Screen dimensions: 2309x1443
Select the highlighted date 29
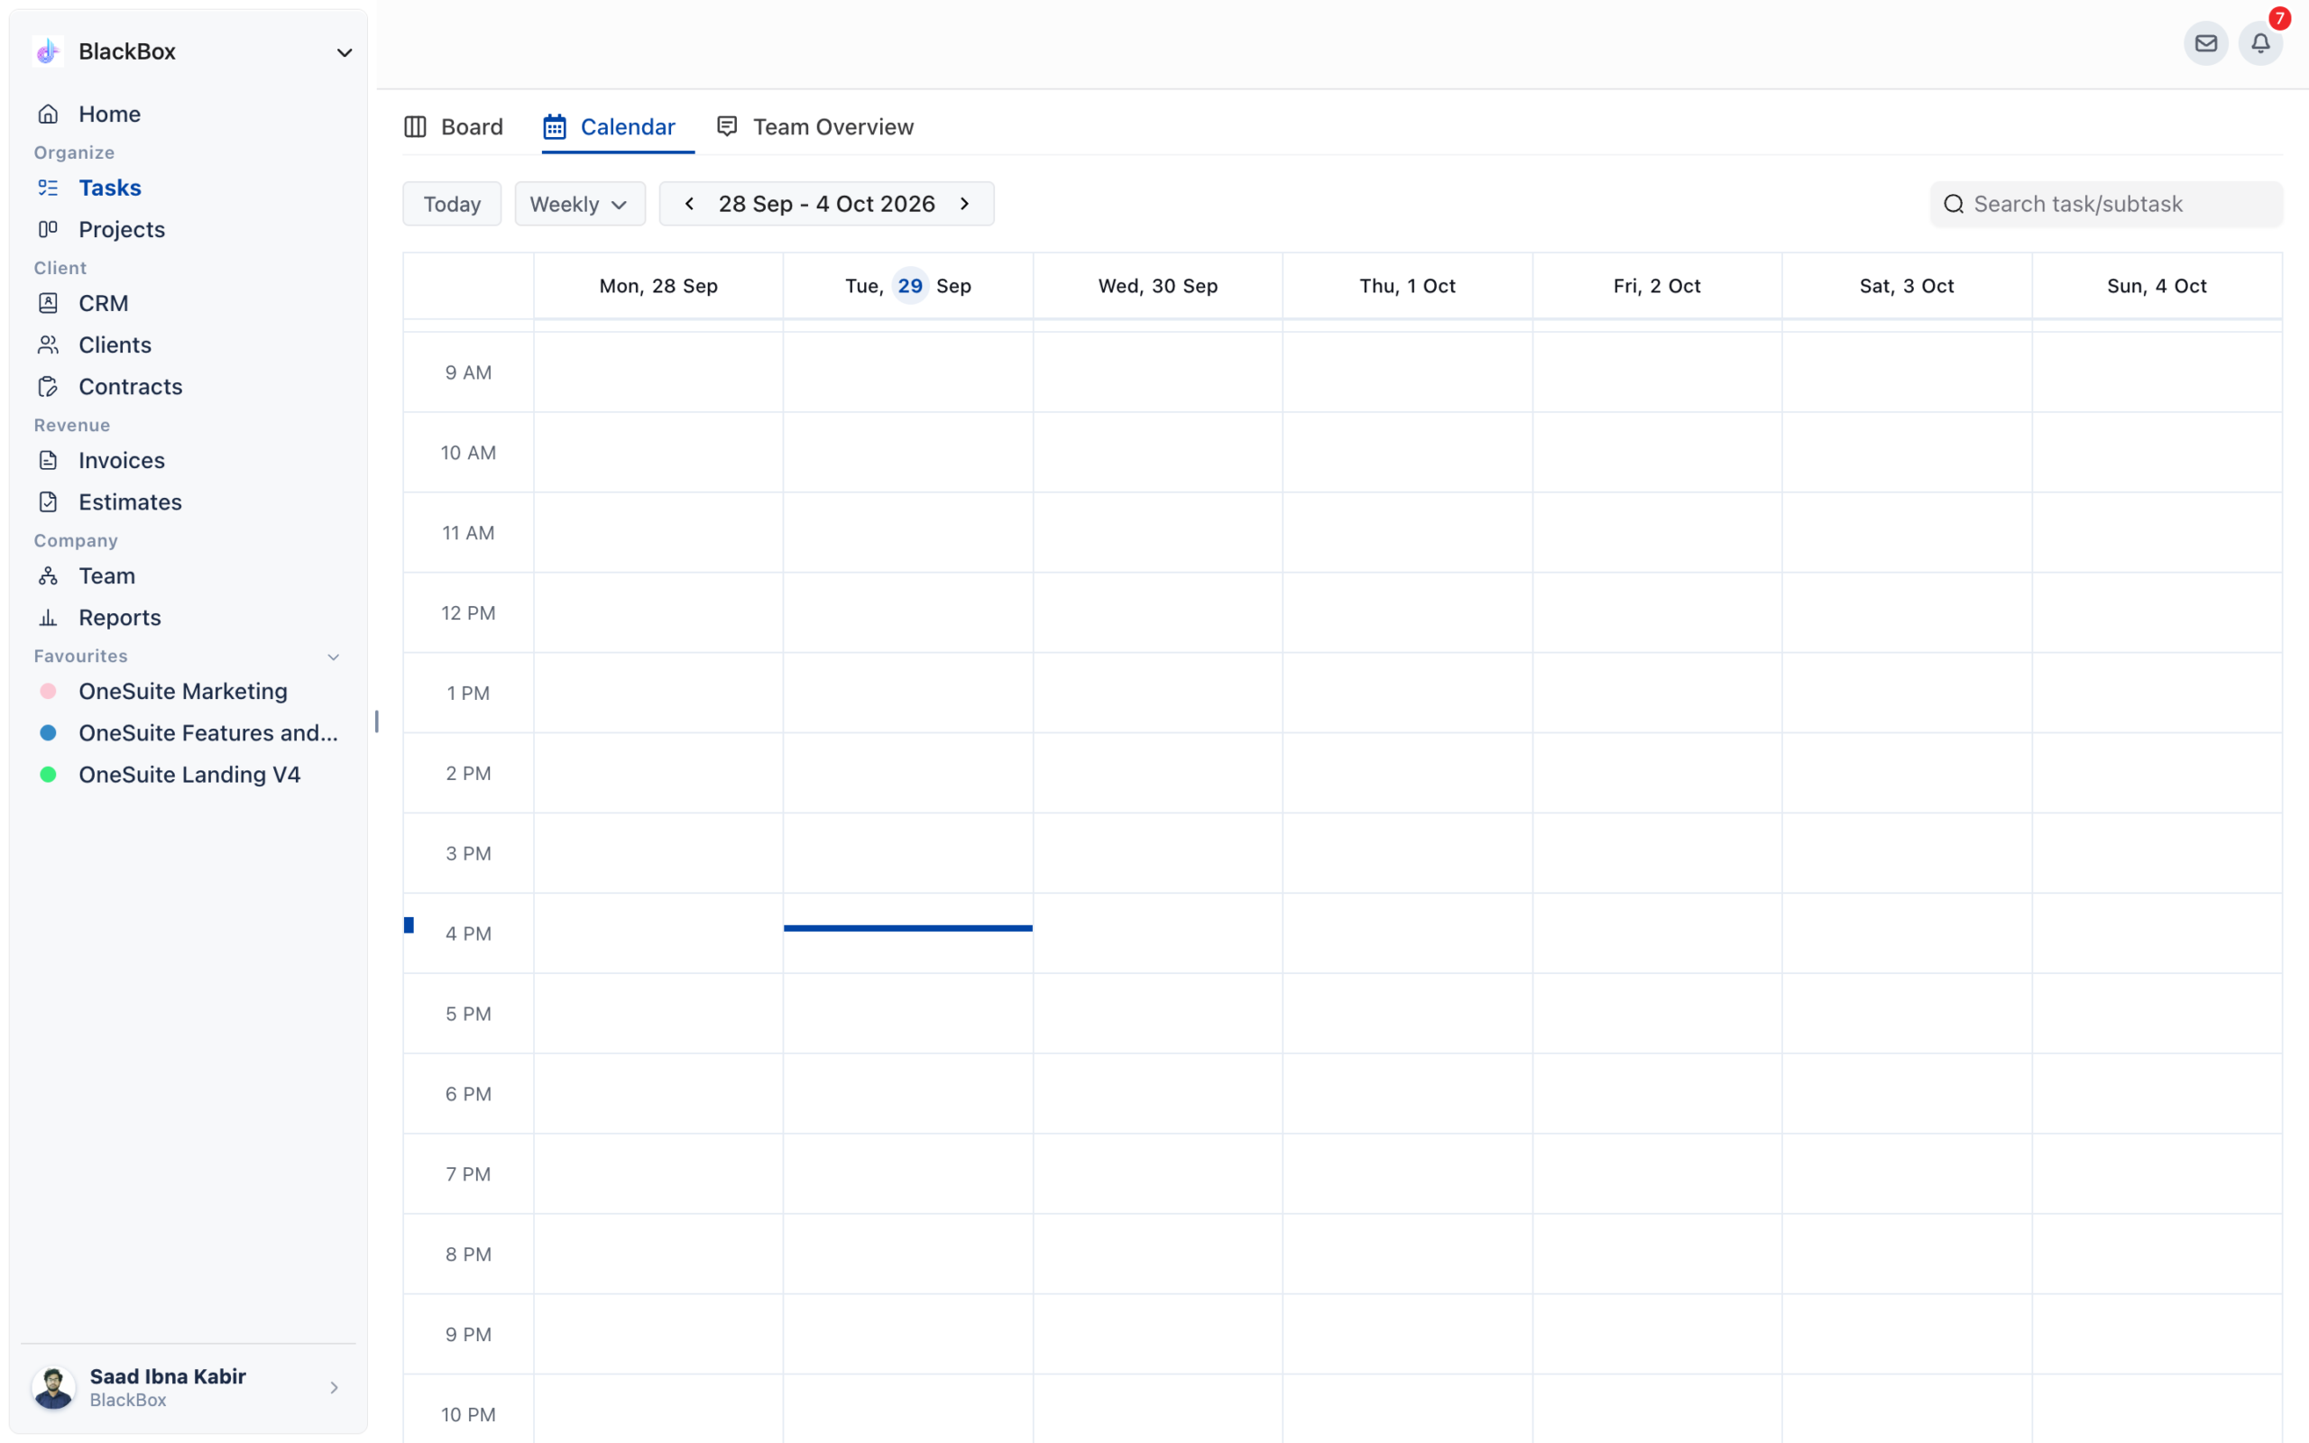point(909,285)
